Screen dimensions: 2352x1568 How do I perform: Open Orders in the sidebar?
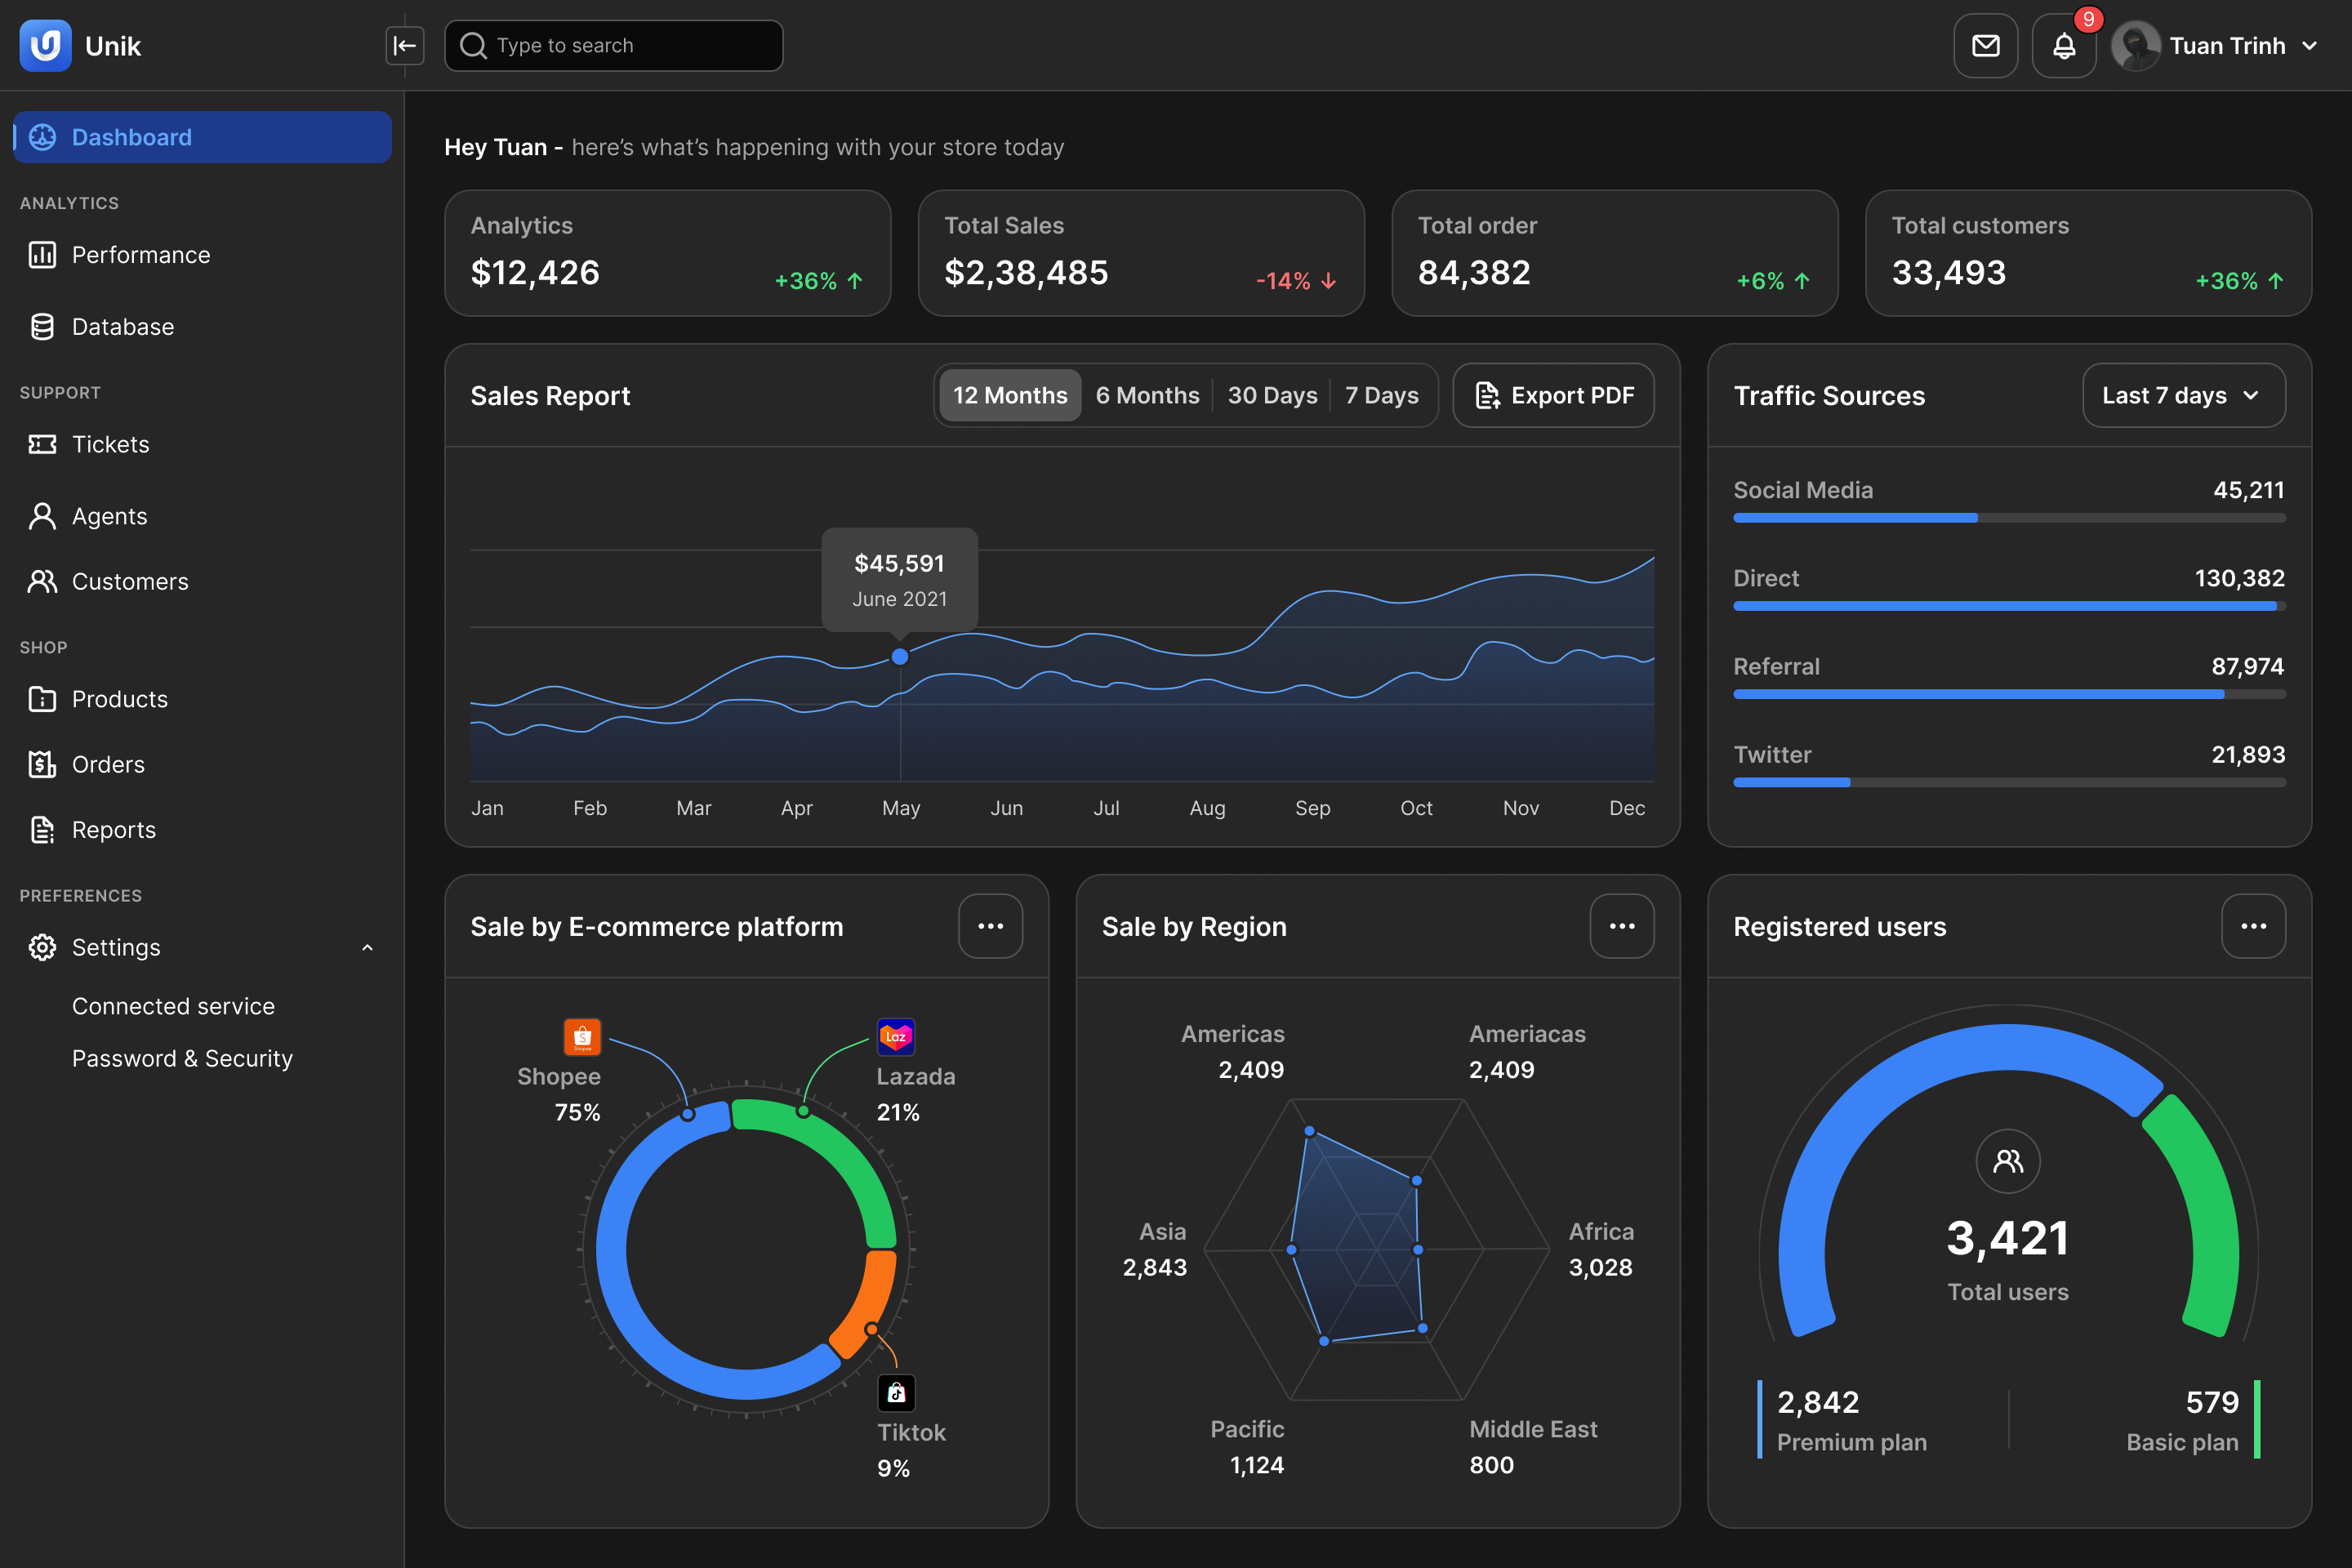pyautogui.click(x=108, y=765)
